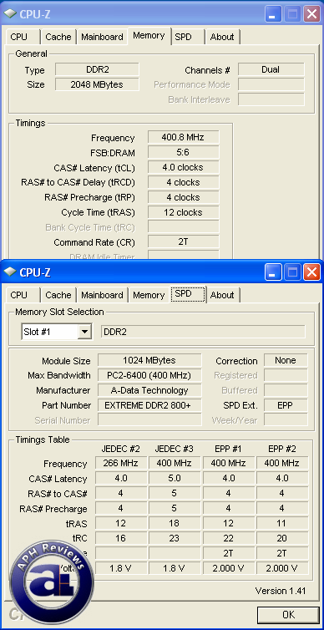Click the JEDEC #2 column header
This screenshot has width=324, height=630.
click(x=120, y=449)
